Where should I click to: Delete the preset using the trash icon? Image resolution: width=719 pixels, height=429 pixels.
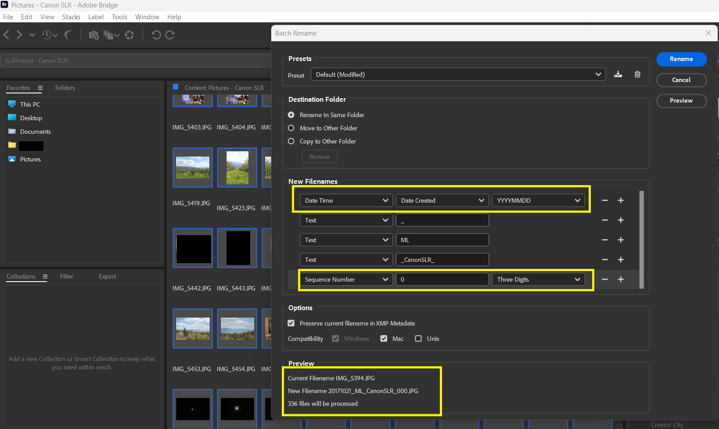[x=637, y=74]
